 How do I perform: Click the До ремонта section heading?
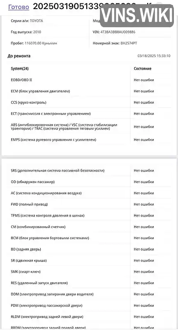tap(19, 56)
